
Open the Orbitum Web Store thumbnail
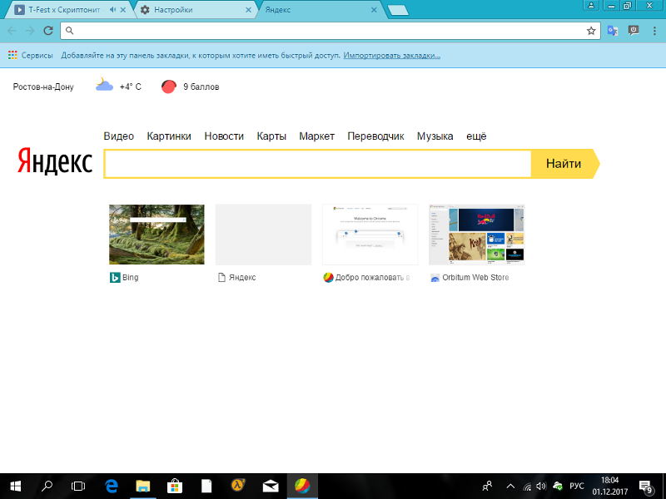(x=476, y=235)
